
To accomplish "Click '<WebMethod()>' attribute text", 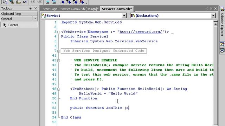I will pos(85,89).
